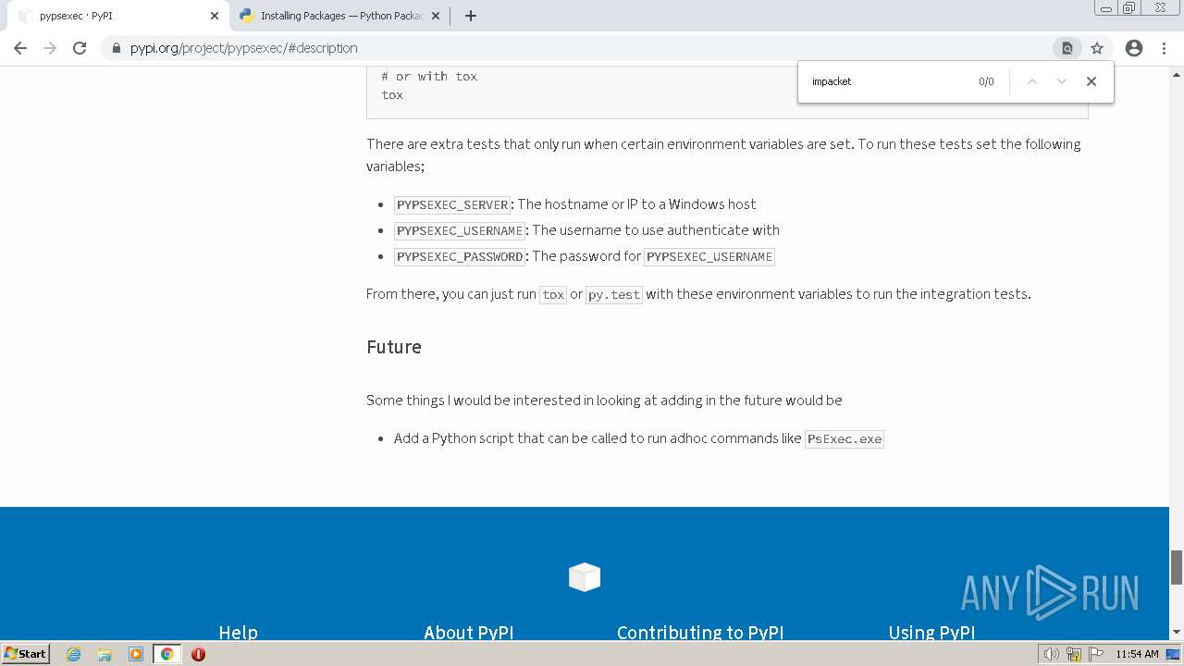Open the File Explorer taskbar icon
Viewport: 1184px width, 666px height.
[x=105, y=654]
